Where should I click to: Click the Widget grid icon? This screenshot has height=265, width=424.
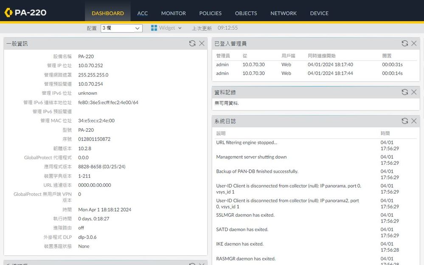pos(154,28)
